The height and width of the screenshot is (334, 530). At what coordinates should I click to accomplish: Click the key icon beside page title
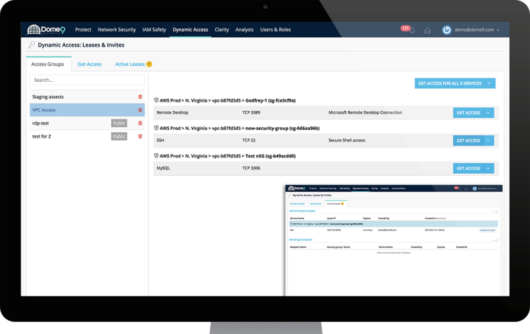point(31,44)
